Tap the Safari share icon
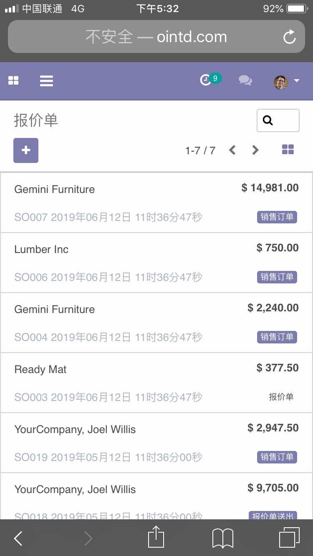 [156, 538]
